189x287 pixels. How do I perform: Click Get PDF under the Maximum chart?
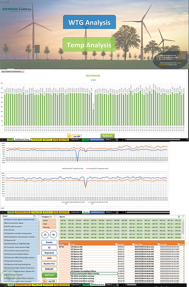pos(77,136)
